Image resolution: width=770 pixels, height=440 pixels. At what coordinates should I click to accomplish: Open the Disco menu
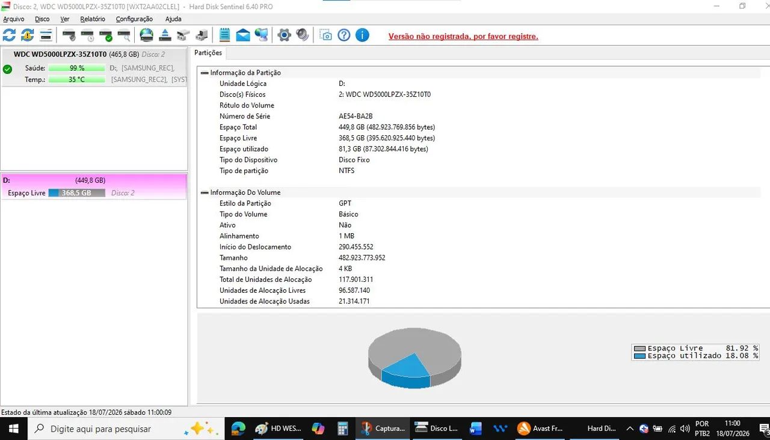click(x=42, y=19)
